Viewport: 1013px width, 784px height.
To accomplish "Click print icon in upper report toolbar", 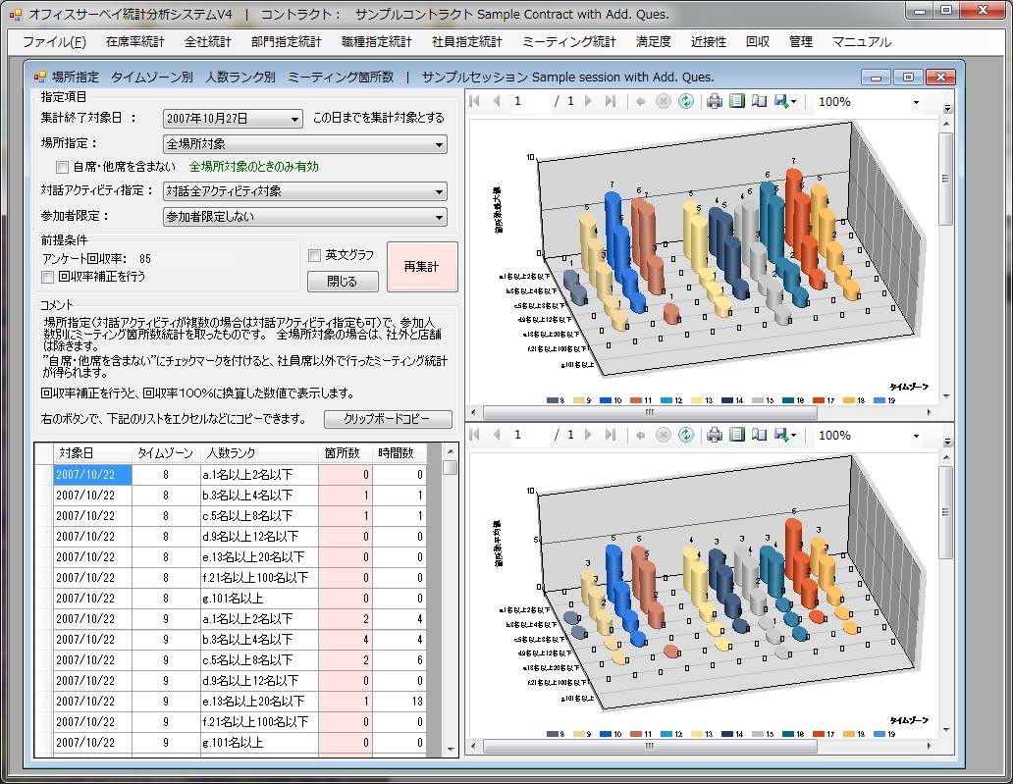I will coord(714,101).
